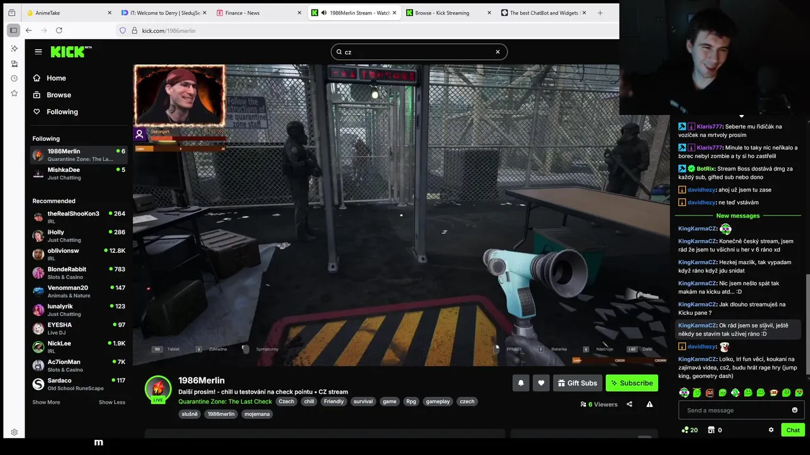Open chat settings gear icon
The width and height of the screenshot is (810, 455).
[x=771, y=430]
